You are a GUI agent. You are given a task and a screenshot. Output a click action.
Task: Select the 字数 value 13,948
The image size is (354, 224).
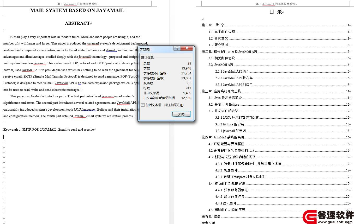[186, 68]
